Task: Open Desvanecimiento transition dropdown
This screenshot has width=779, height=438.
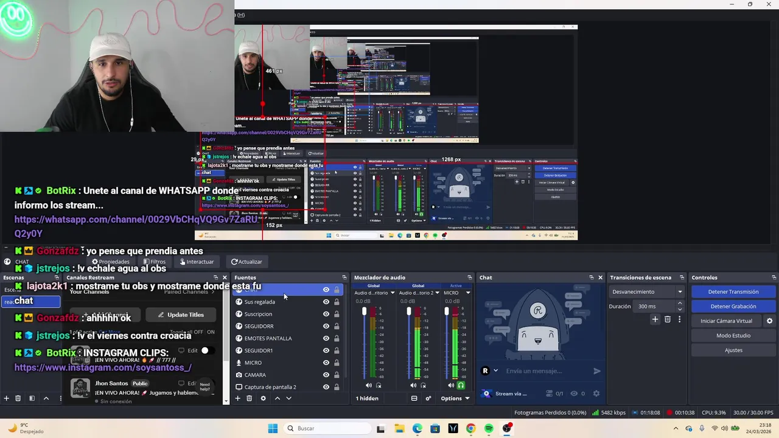Action: click(646, 291)
